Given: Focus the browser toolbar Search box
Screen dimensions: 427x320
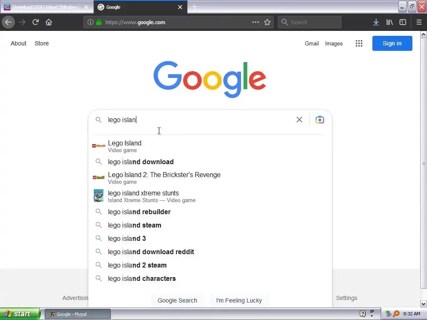Looking at the screenshot, I should (x=309, y=22).
